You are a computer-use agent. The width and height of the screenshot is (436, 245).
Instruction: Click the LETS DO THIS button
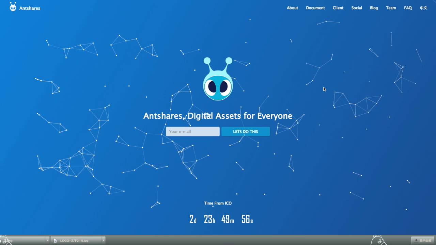coord(246,132)
